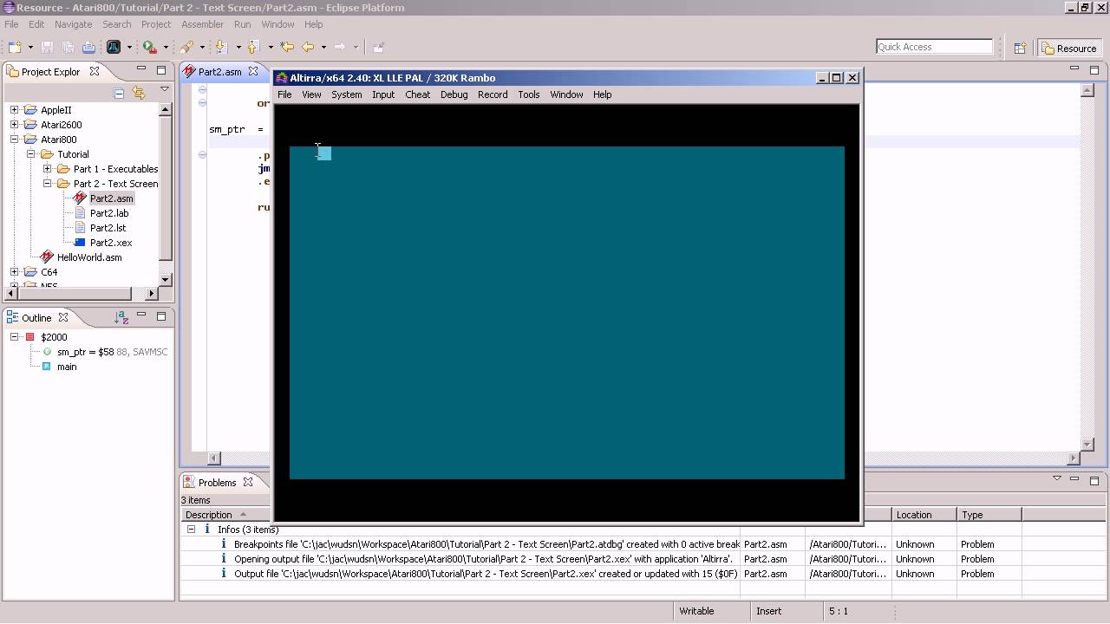Open the Assembler menu in Eclipse
The width and height of the screenshot is (1110, 624).
click(x=202, y=24)
